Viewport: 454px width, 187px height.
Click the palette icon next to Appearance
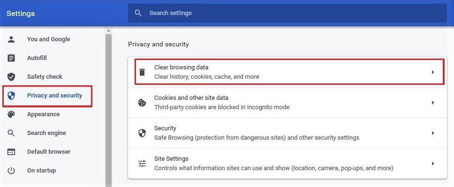(11, 114)
